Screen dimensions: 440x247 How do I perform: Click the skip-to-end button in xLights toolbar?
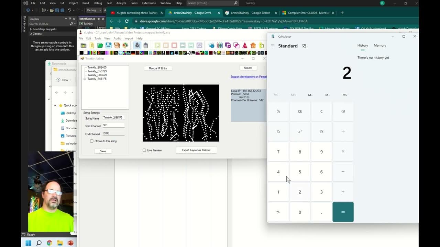pos(191,45)
